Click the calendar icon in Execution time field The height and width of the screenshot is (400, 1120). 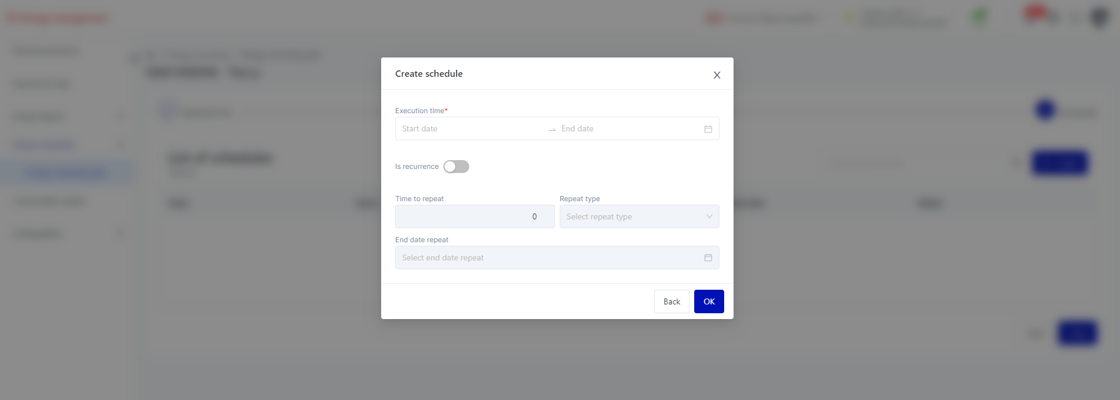click(x=708, y=129)
